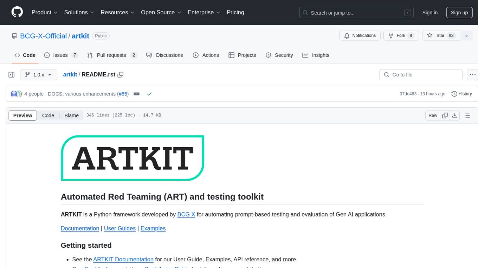The width and height of the screenshot is (478, 268).
Task: Open the Documentation link
Action: (x=80, y=228)
